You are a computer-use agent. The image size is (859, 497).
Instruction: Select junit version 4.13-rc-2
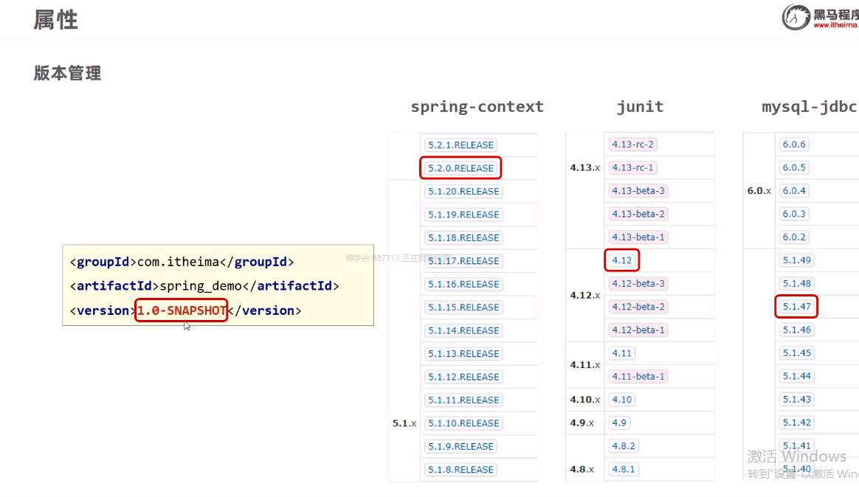click(x=632, y=145)
